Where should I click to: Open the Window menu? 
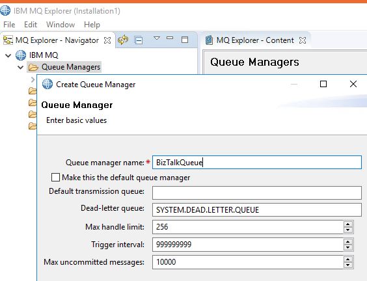[x=61, y=25]
